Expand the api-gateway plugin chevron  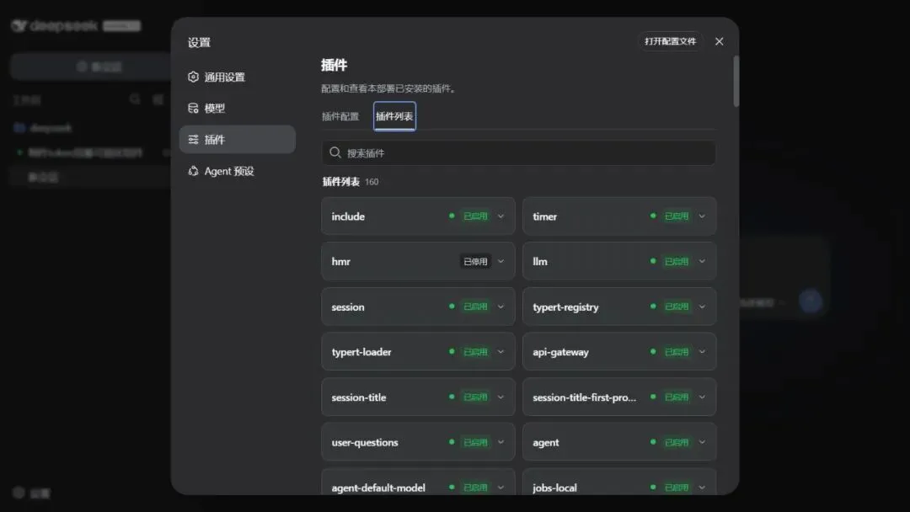coord(702,352)
